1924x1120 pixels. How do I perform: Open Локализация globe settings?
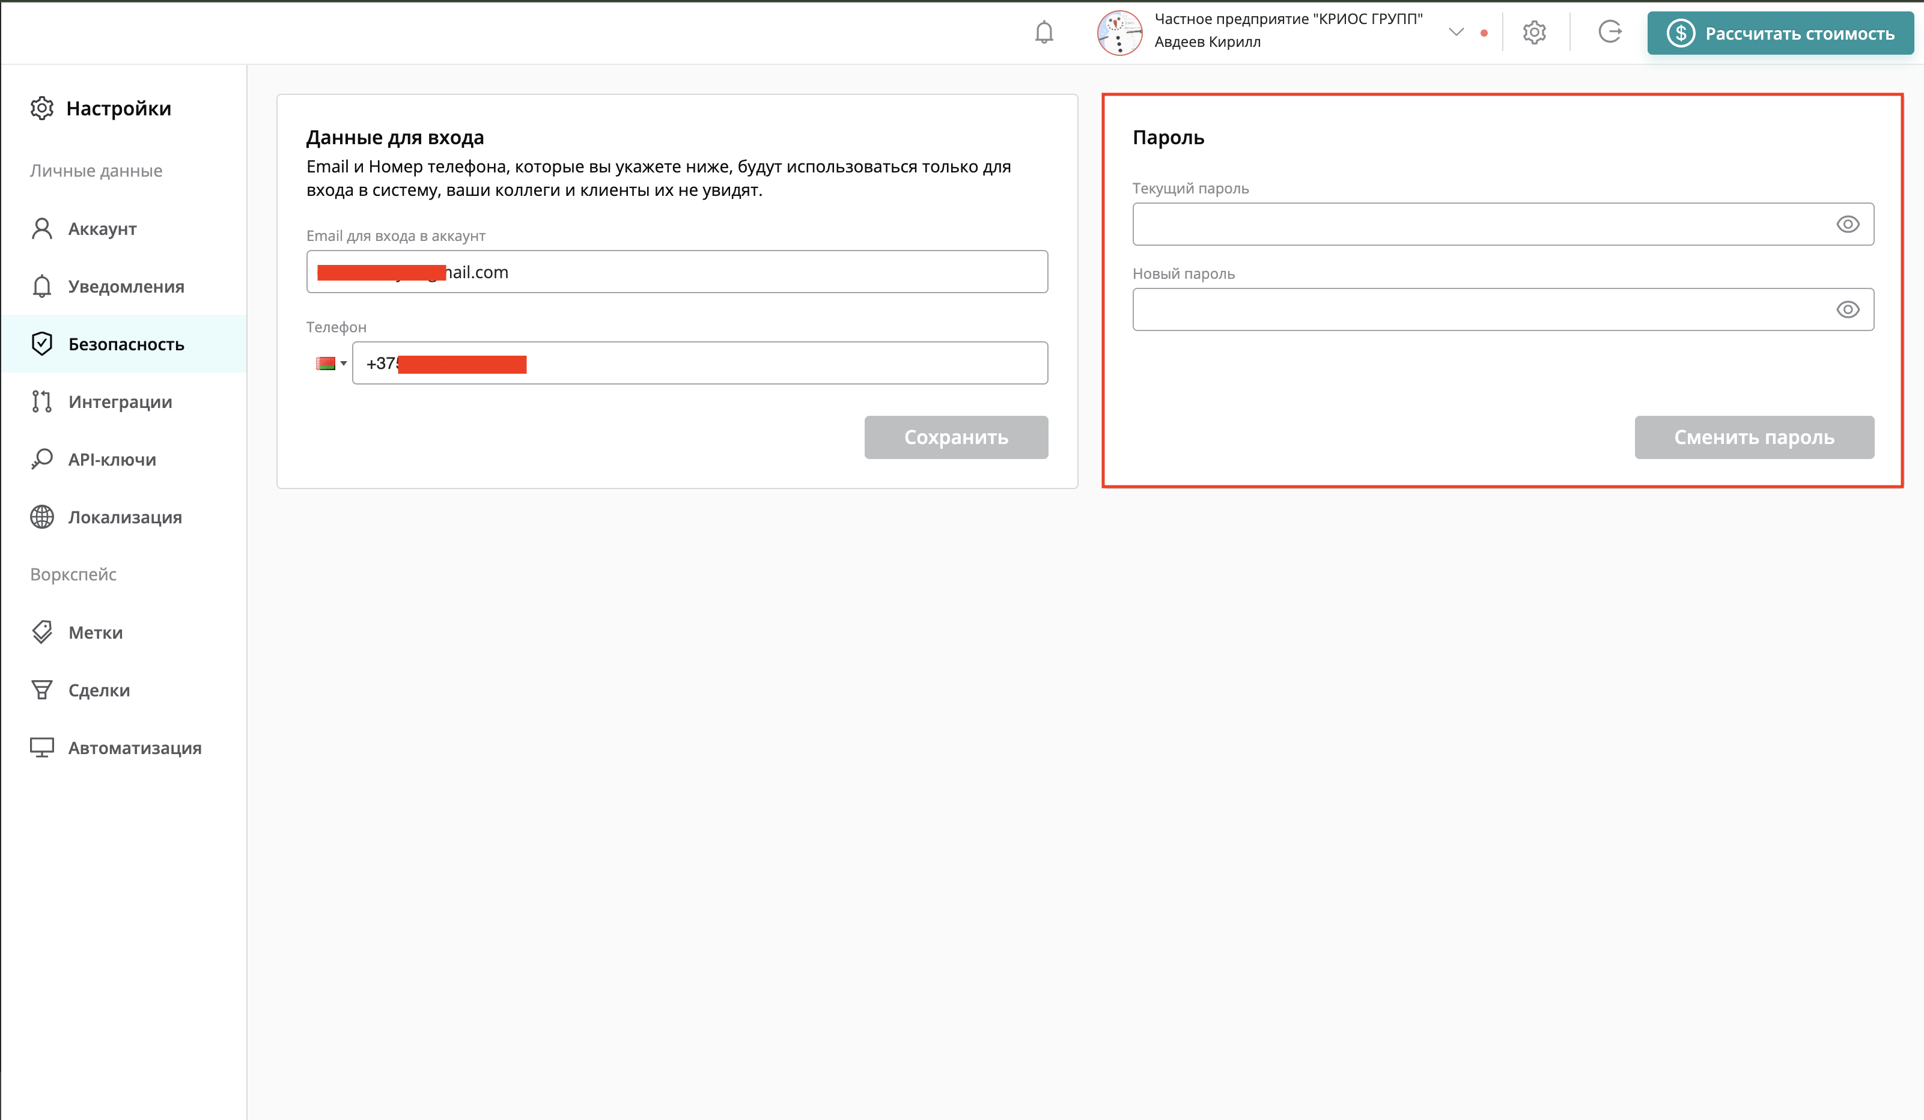click(x=124, y=517)
